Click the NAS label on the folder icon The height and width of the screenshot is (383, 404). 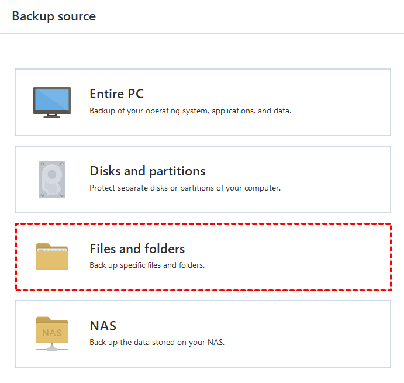click(52, 333)
